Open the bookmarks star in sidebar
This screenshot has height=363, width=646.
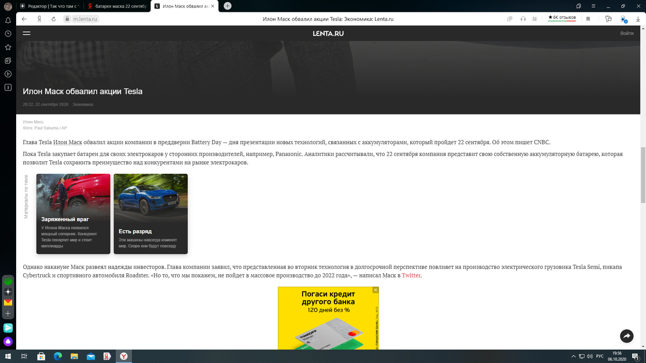pos(8,47)
